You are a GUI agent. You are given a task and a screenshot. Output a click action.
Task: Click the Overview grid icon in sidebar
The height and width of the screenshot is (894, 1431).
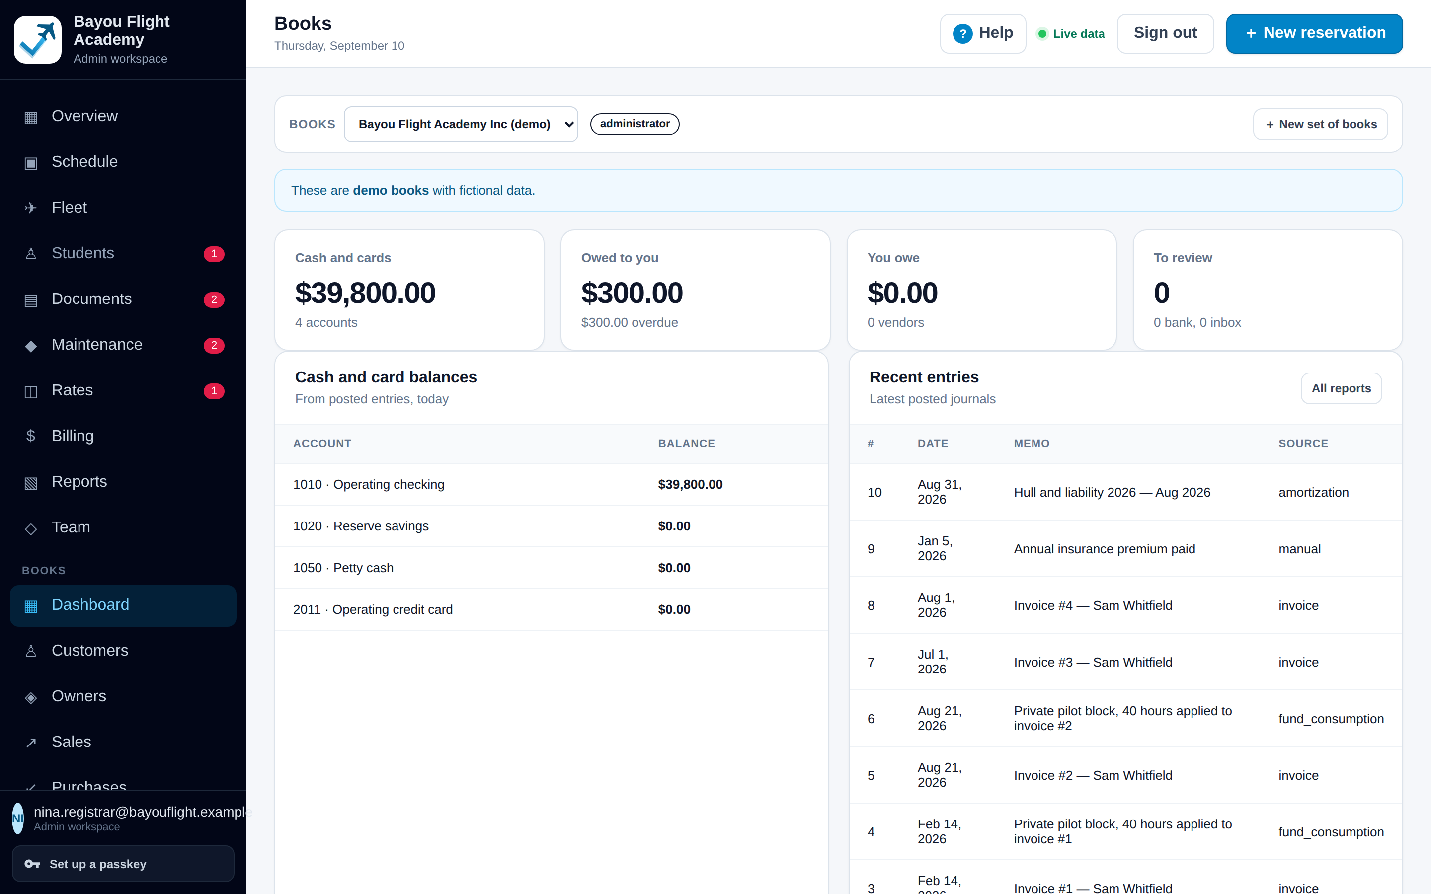(31, 117)
